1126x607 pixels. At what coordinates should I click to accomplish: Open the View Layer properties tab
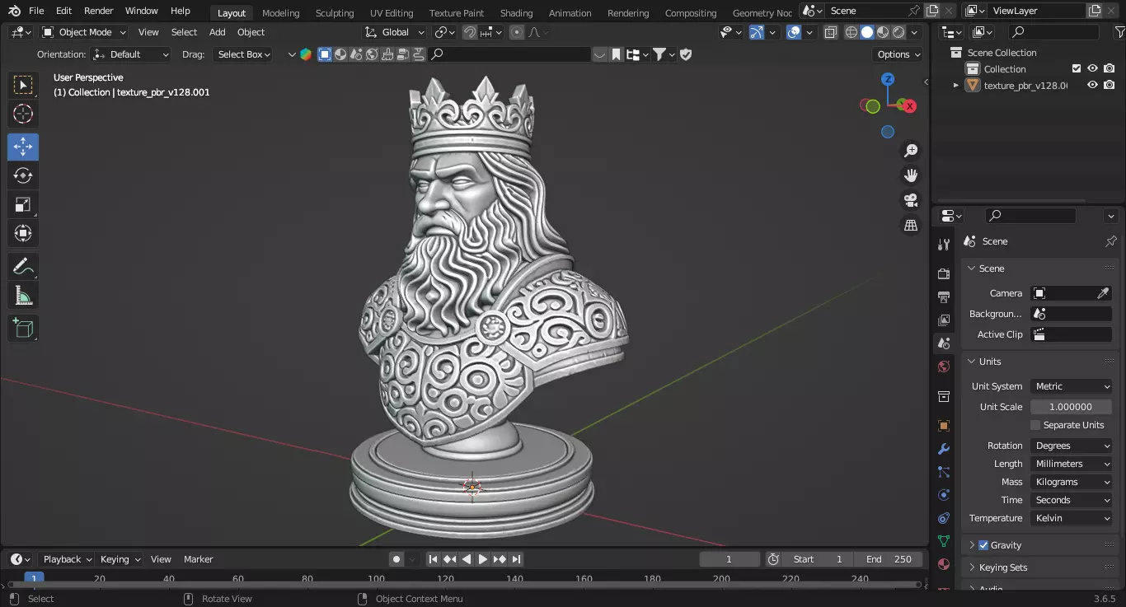point(944,320)
